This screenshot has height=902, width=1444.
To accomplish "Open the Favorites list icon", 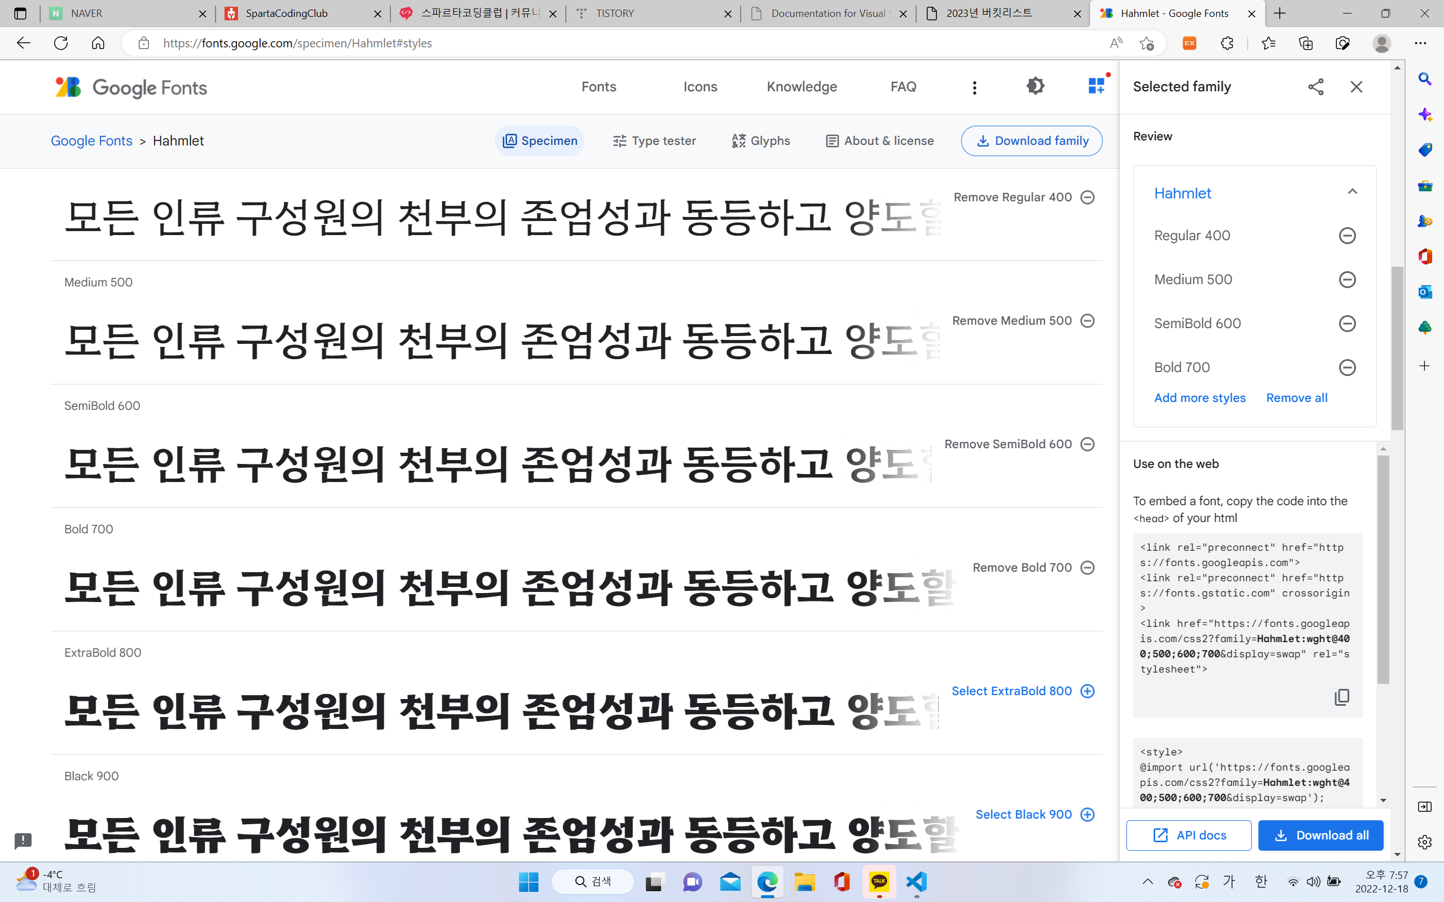I will click(x=1269, y=43).
